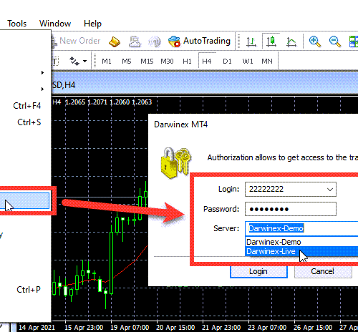Screen dimensions: 358x332
Task: Click the cloud server hosting icon
Action: [135, 41]
